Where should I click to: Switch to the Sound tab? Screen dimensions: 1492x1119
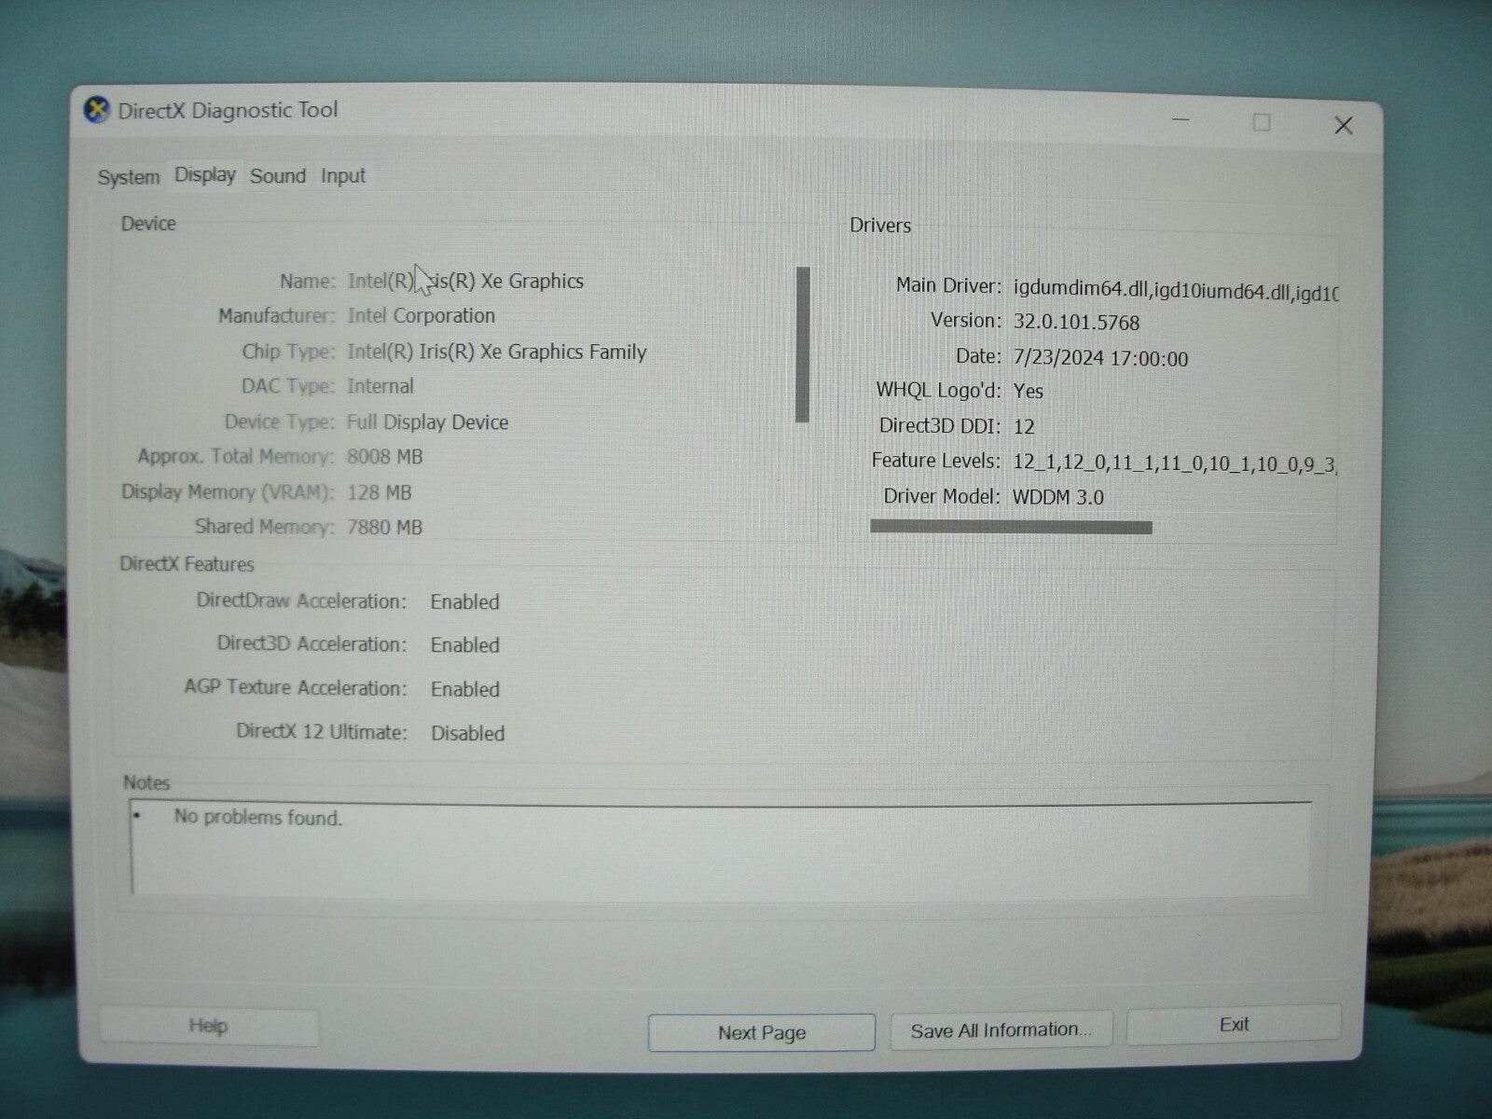pos(277,175)
